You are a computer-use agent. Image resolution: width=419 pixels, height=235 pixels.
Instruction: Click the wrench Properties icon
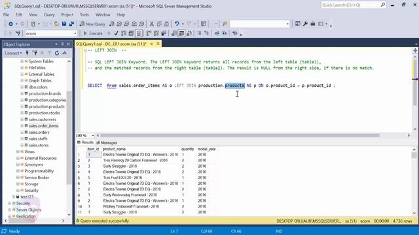coord(305,24)
